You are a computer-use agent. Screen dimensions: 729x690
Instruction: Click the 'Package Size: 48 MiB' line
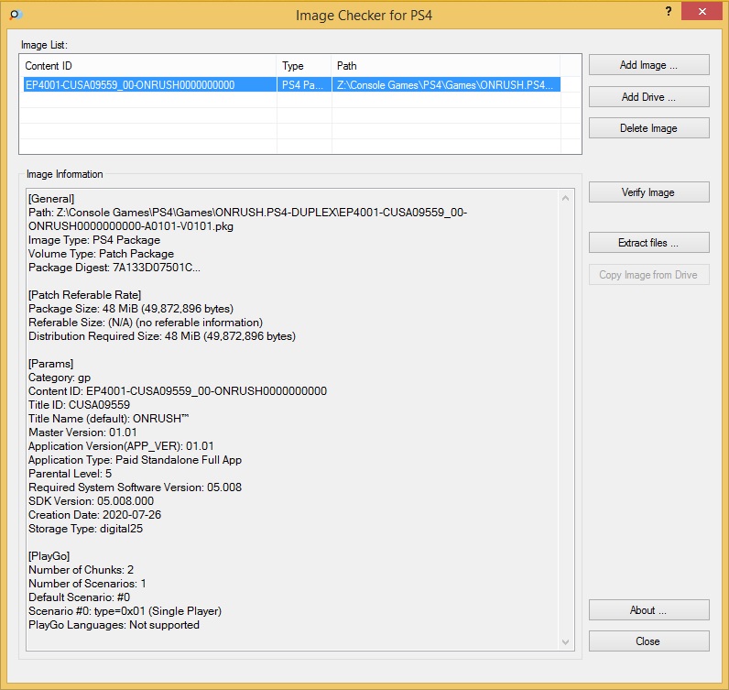coord(131,309)
